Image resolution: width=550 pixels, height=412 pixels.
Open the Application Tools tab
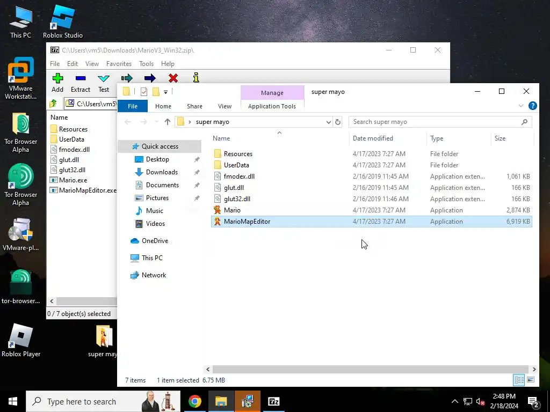[x=272, y=106]
